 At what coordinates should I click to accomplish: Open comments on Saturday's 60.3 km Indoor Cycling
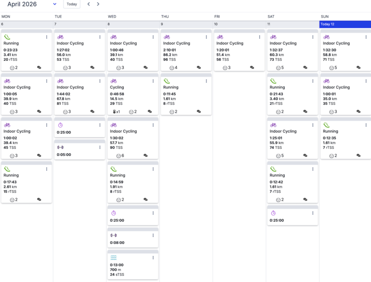tap(305, 68)
